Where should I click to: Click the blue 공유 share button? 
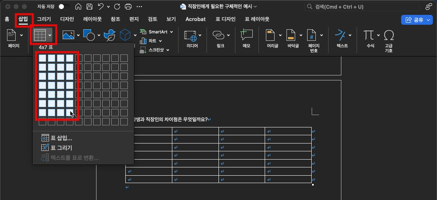pyautogui.click(x=417, y=20)
